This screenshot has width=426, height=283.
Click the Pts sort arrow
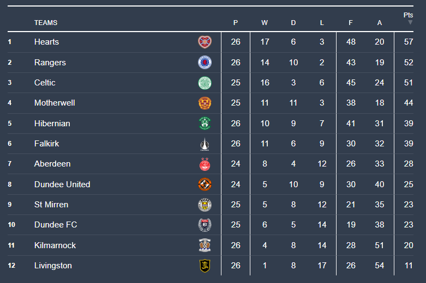click(x=410, y=23)
